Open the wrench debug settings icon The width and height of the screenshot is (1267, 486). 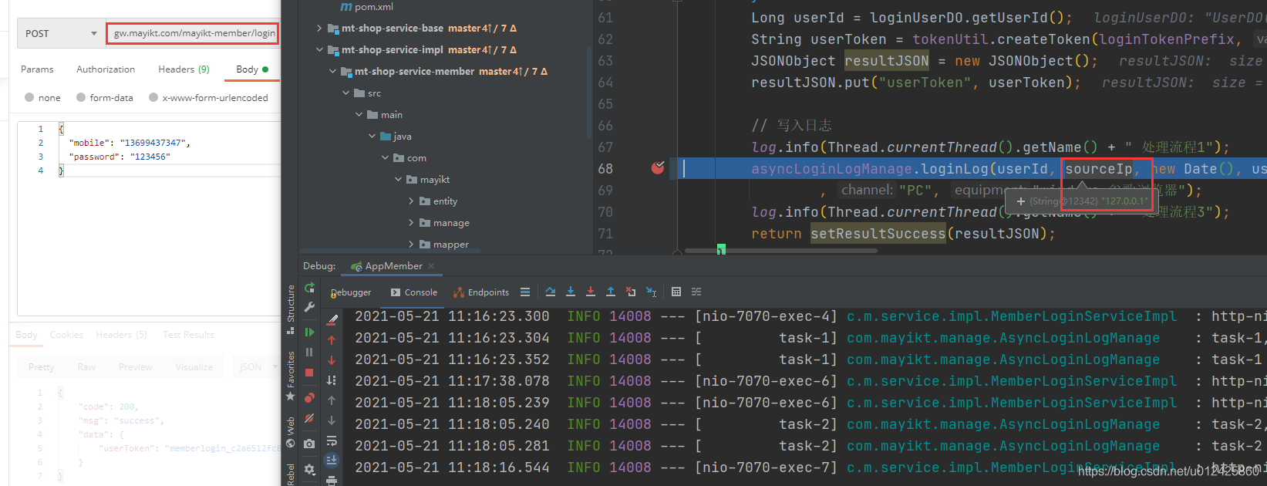click(309, 307)
